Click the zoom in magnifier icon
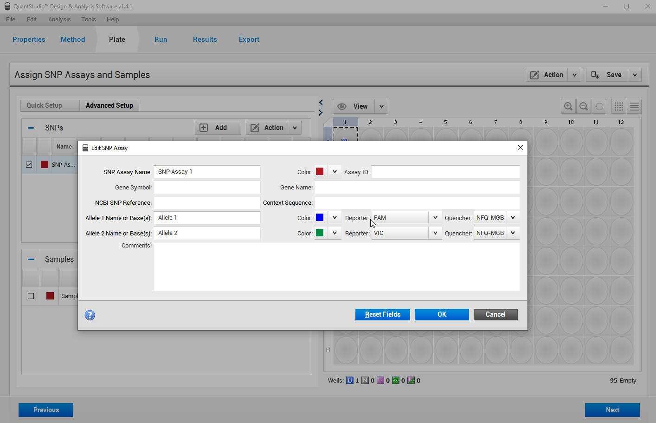656x423 pixels. 568,106
